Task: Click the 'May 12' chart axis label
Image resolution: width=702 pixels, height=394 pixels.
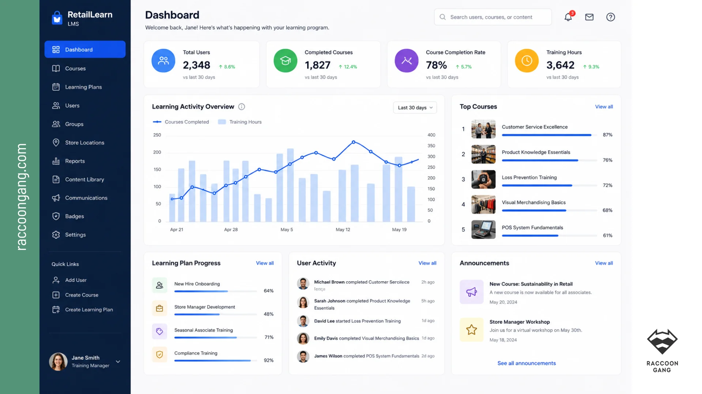Action: [343, 229]
